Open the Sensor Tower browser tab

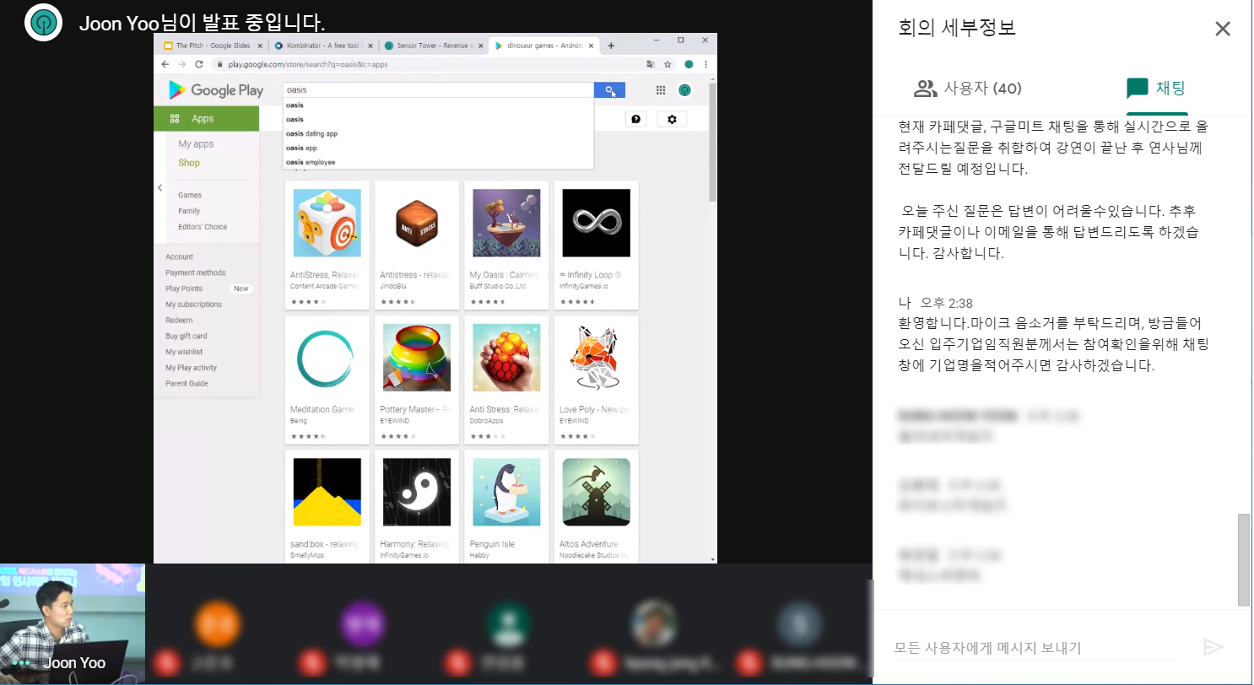pos(433,46)
